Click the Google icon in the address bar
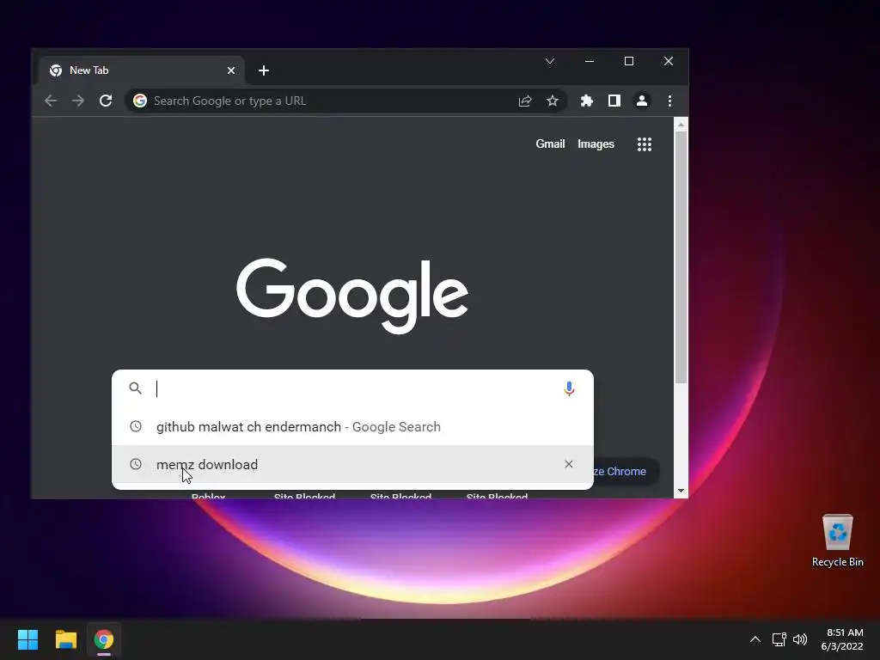Screen dimensions: 880x660 coord(140,101)
